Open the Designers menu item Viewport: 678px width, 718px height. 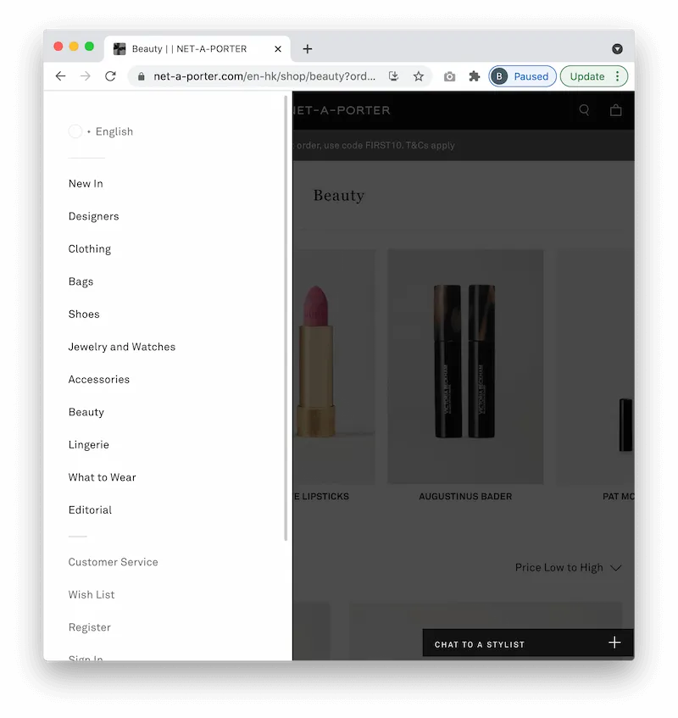pos(93,216)
